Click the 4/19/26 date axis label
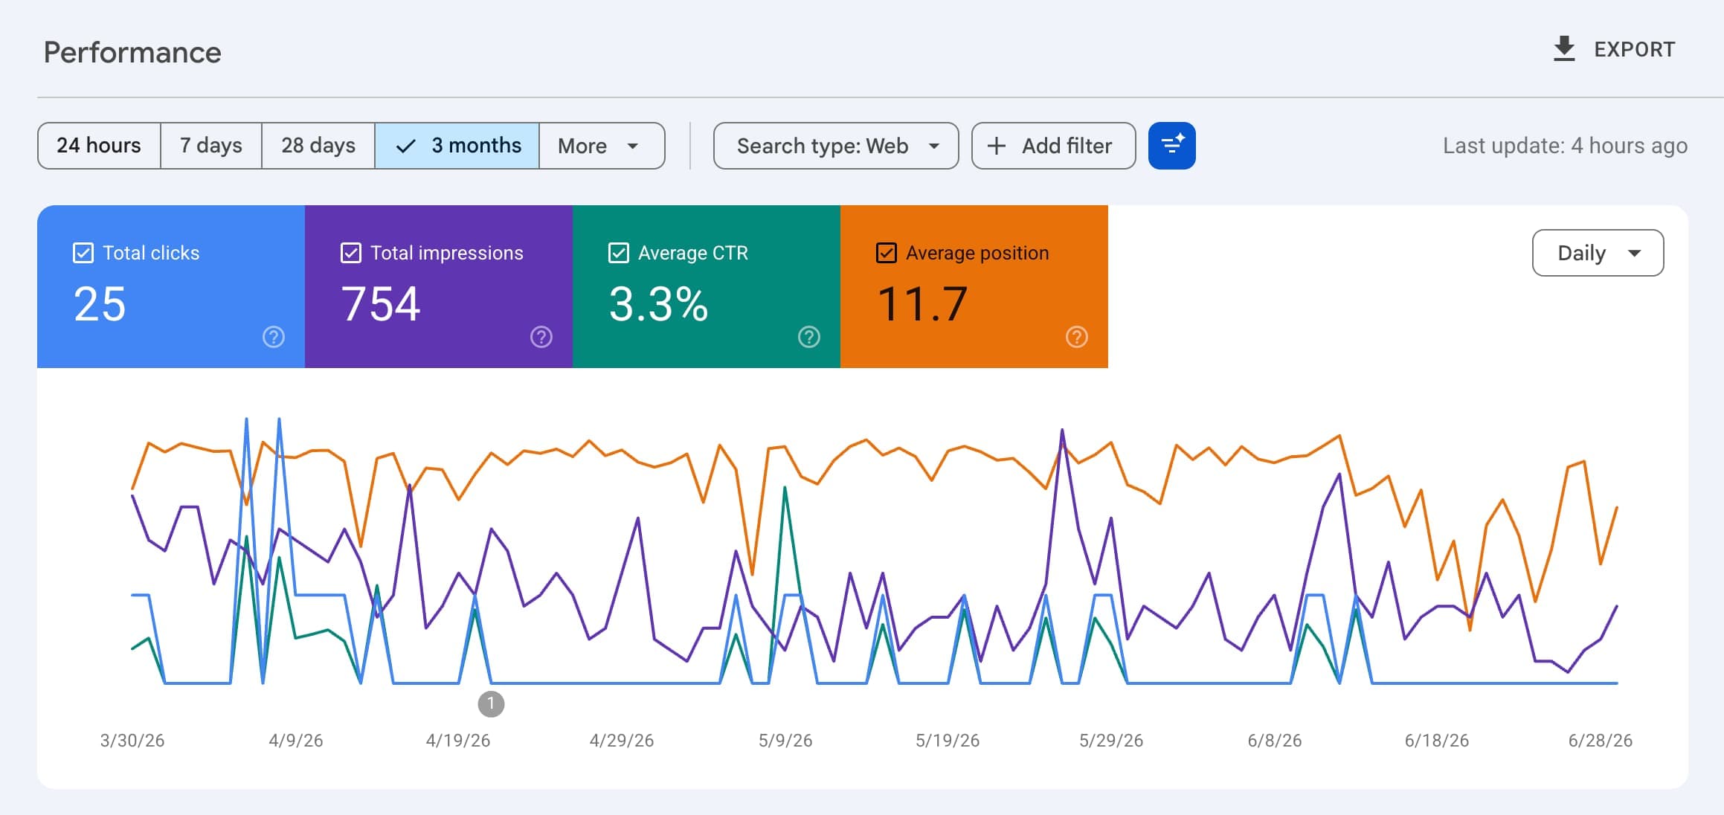Screen dimensions: 1724x815 pyautogui.click(x=458, y=741)
